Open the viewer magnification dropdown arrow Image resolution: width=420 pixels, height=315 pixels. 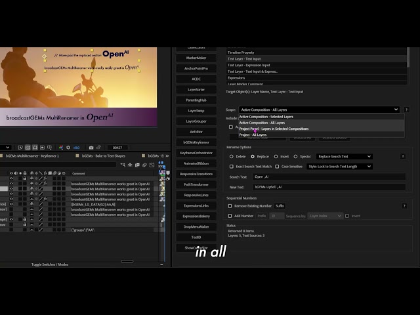coord(7,147)
